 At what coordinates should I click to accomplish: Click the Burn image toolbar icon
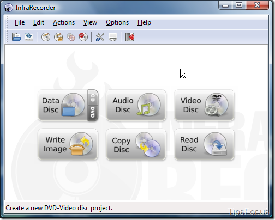pos(58,37)
